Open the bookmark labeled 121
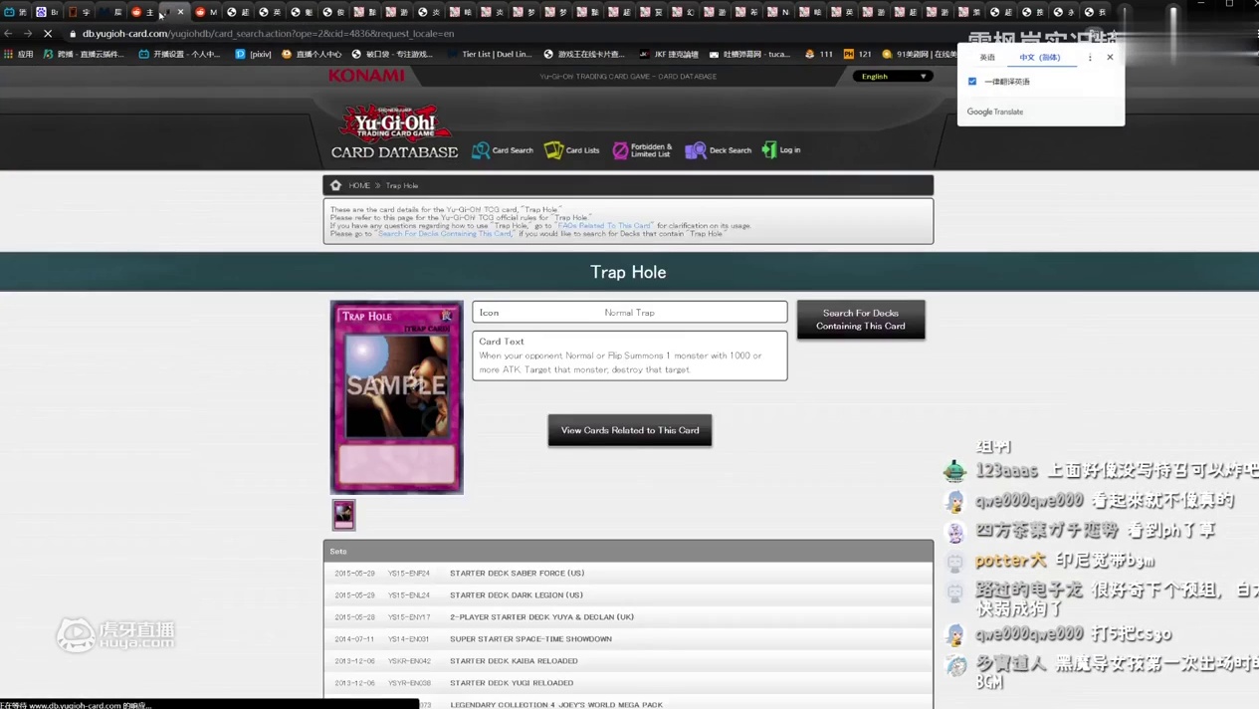Screen dimensions: 1259x709 pyautogui.click(x=857, y=54)
